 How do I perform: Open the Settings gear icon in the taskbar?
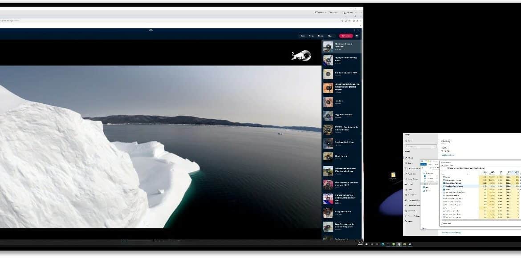[410, 244]
